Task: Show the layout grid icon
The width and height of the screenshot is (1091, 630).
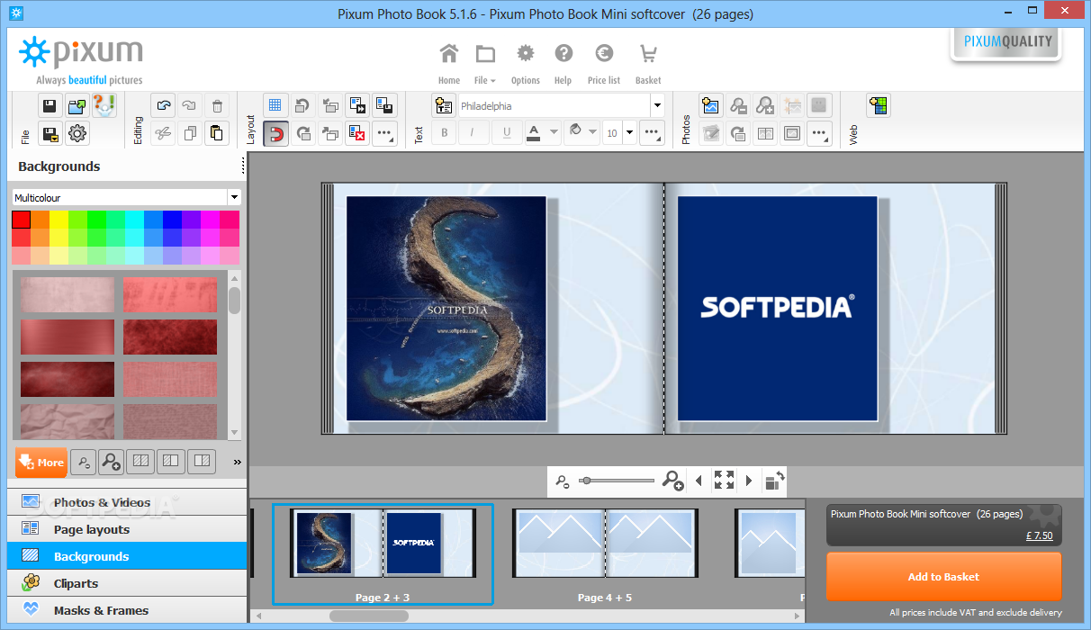Action: point(275,105)
